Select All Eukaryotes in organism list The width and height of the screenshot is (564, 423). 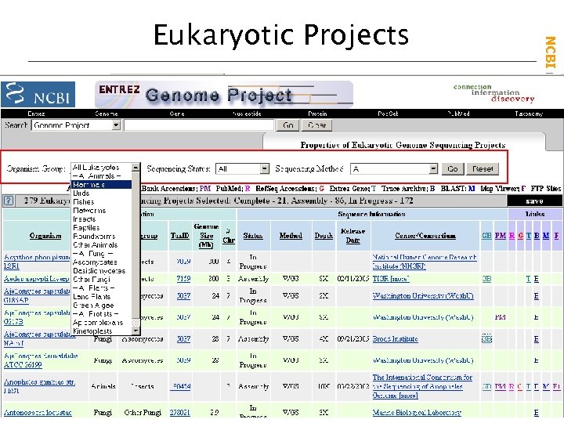101,168
